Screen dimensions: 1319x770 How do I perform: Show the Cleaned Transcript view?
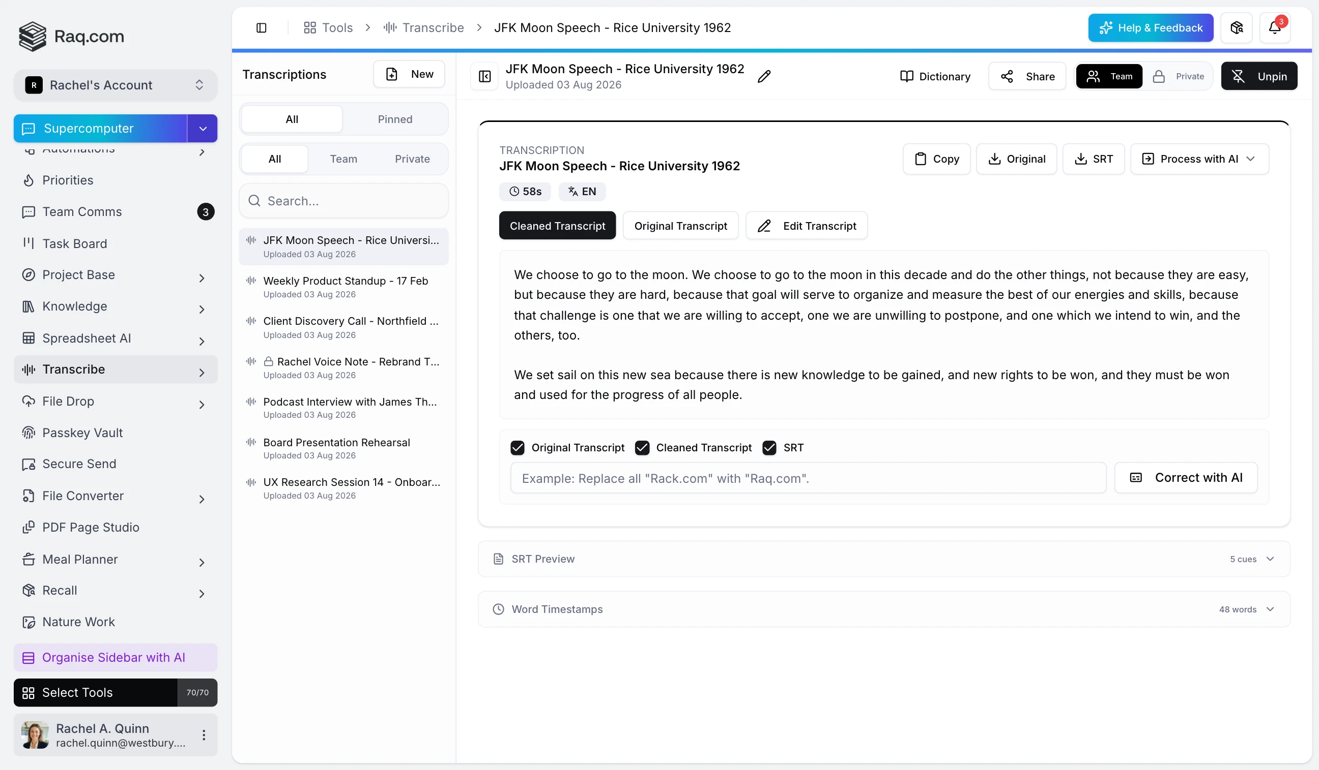(557, 226)
